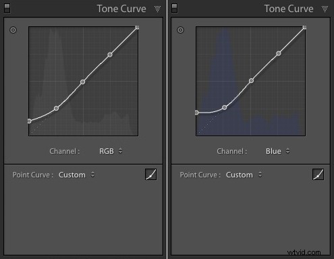Open the RGB channel dropdown
Screen dimensions: 334x259
(111, 151)
